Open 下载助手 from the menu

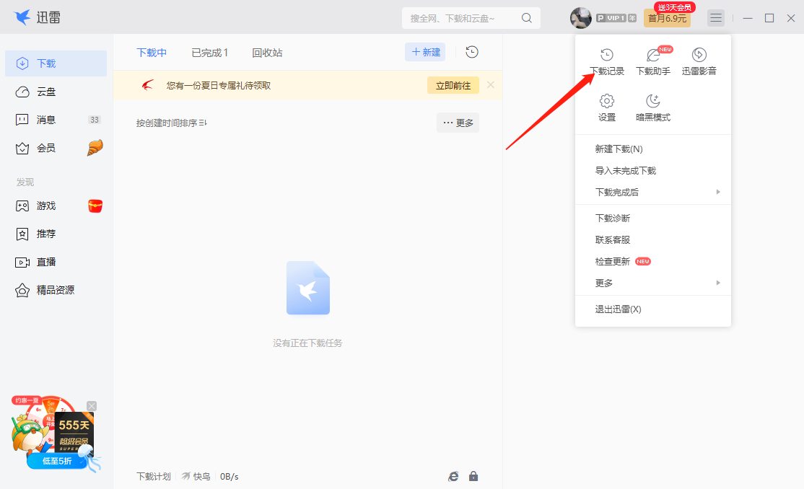[x=652, y=61]
